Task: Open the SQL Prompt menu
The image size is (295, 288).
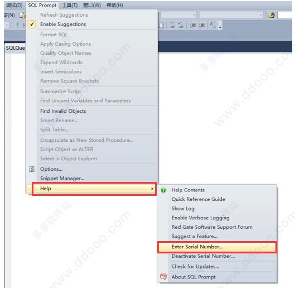Action: tap(42, 5)
